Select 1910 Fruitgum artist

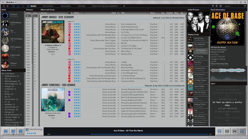click(x=13, y=48)
